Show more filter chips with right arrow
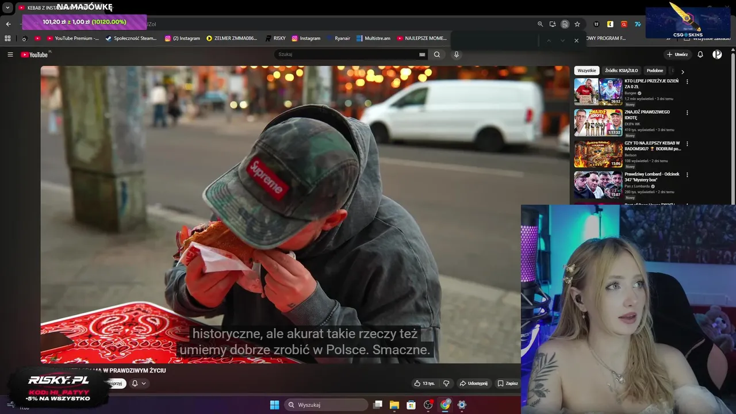736x414 pixels. pyautogui.click(x=683, y=72)
